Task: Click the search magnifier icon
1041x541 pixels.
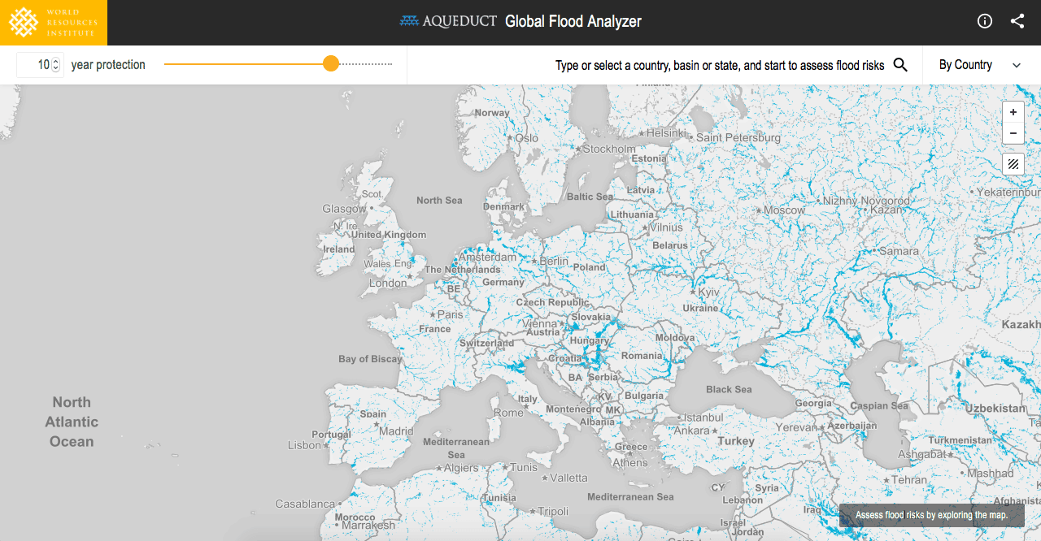Action: [900, 65]
